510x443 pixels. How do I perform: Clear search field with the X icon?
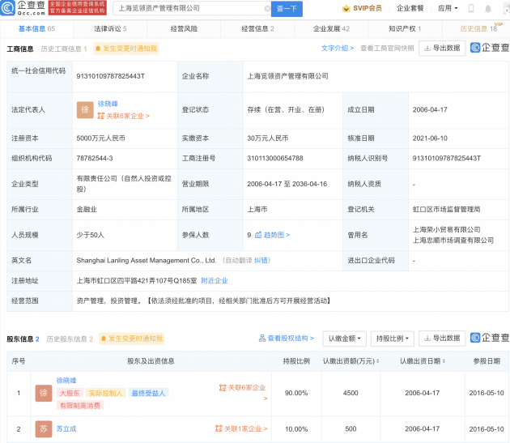click(x=267, y=8)
